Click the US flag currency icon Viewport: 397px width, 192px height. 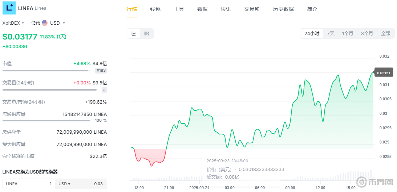[45, 23]
